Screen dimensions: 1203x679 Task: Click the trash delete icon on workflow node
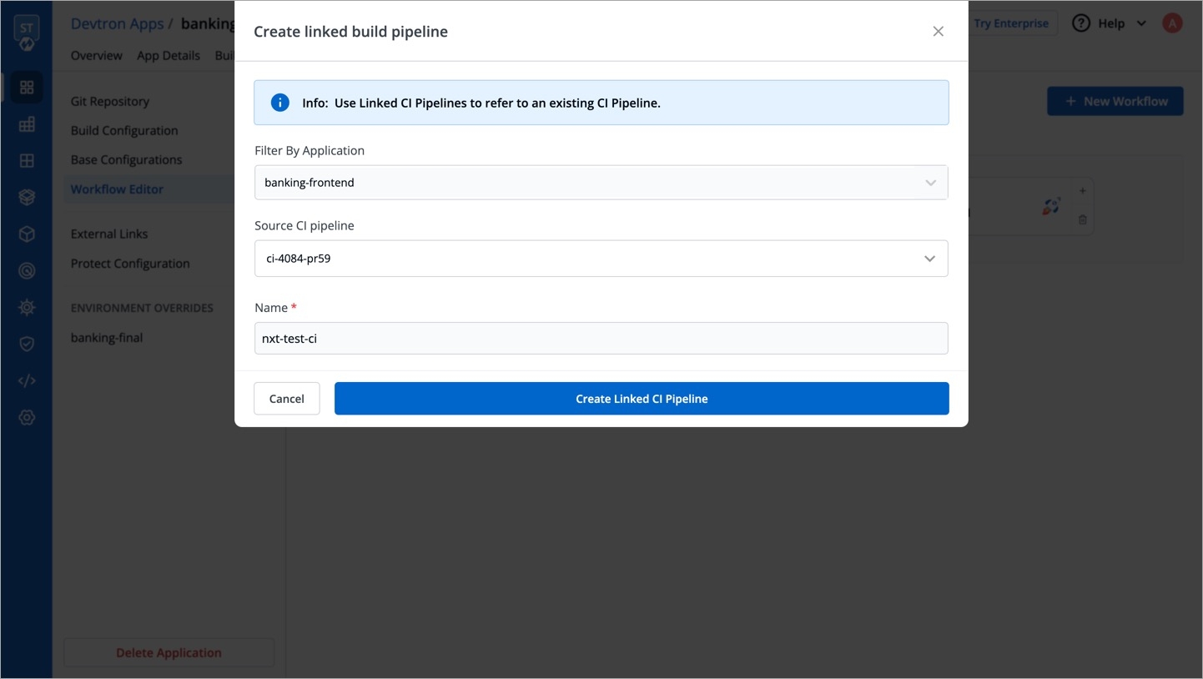[1082, 220]
